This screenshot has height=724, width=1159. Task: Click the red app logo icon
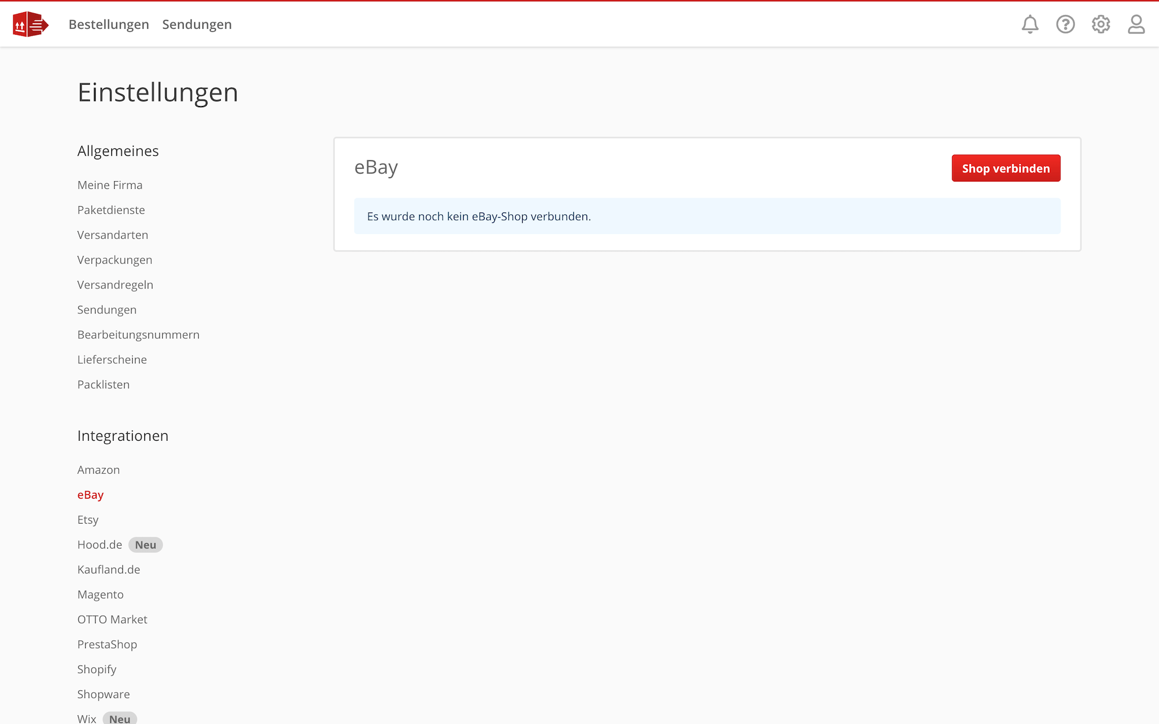[x=30, y=24]
